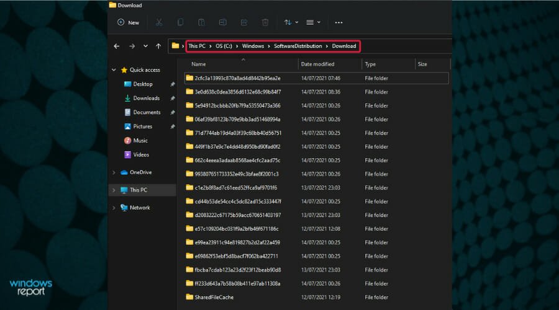Click the Rename icon in toolbar
The image size is (559, 310).
[223, 22]
